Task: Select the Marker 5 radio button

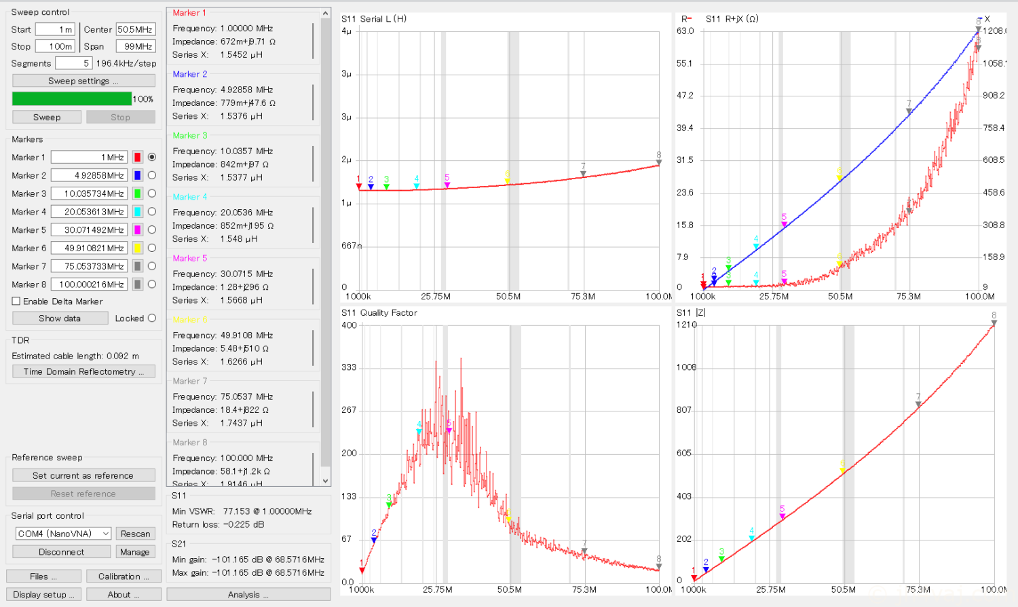Action: click(152, 230)
